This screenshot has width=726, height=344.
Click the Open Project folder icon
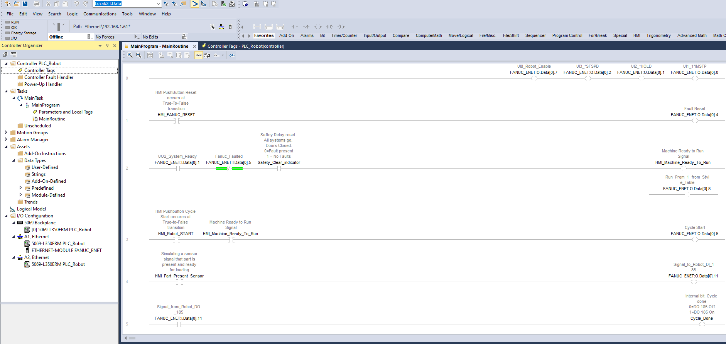[x=17, y=4]
